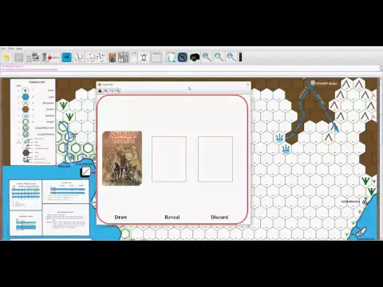Screen dimensions: 383x287
Task: Click the bright blue square toolbar icon
Action: 66,57
